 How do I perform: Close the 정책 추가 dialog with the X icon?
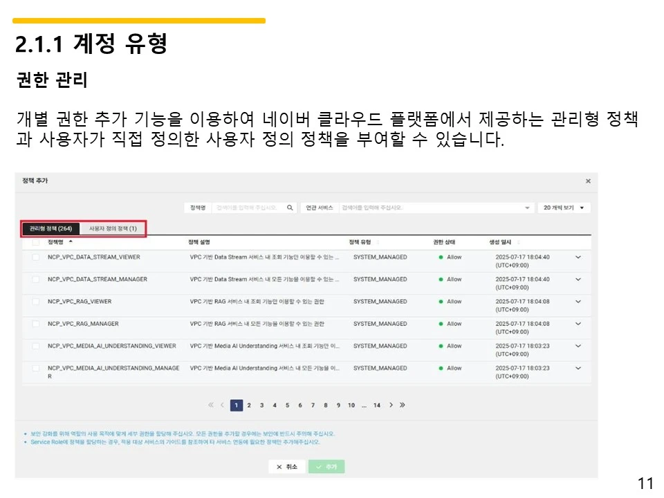tap(588, 181)
